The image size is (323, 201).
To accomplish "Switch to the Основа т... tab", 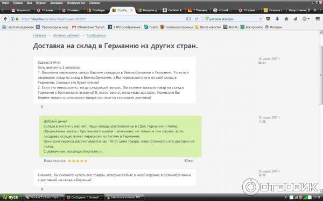I will 274,10.
